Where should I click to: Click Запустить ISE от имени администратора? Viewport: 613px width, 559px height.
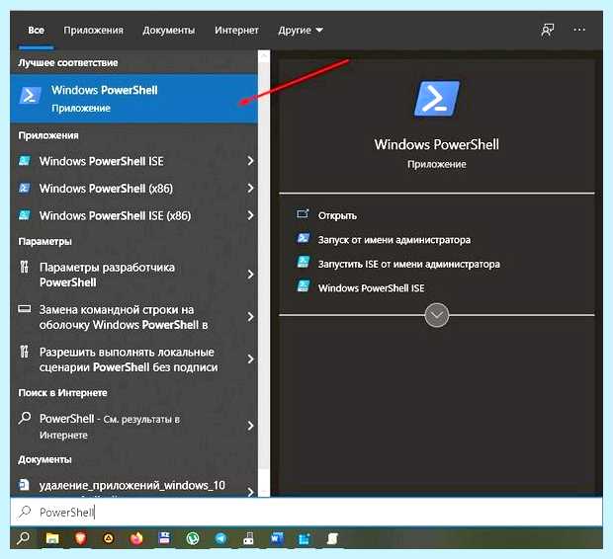tap(409, 264)
